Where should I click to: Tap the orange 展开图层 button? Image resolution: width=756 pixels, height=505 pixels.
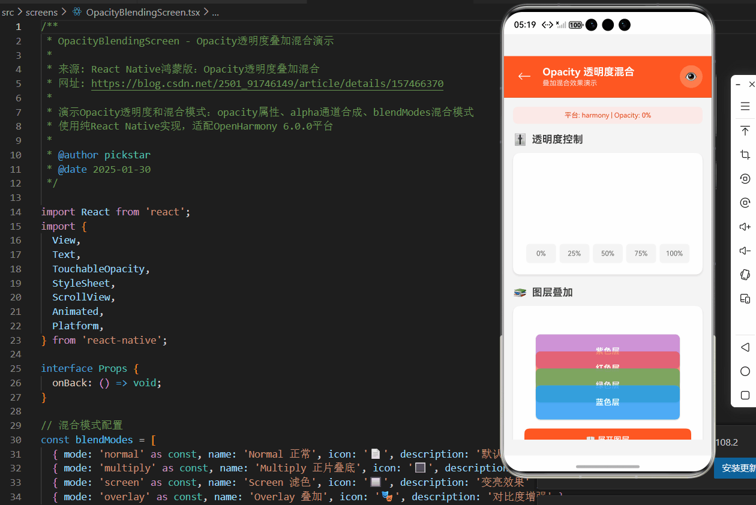pos(608,434)
